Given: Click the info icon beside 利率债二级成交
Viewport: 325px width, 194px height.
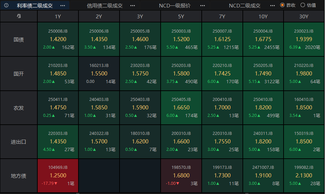Looking at the screenshot, I should [x=6, y=5].
